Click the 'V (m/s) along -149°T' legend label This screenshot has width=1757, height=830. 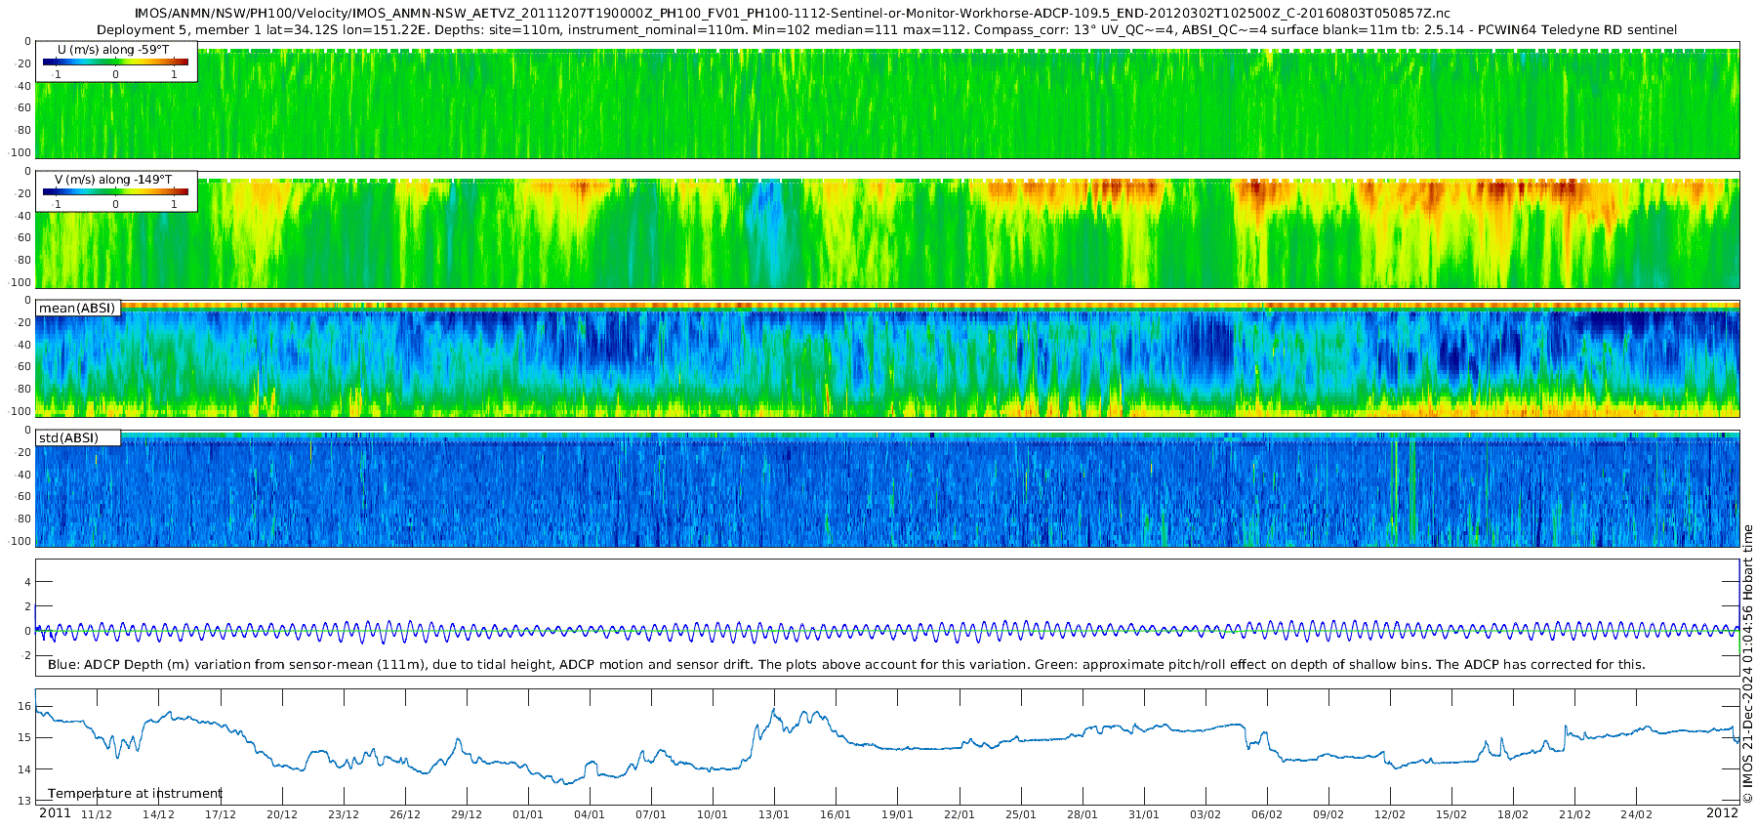point(113,180)
